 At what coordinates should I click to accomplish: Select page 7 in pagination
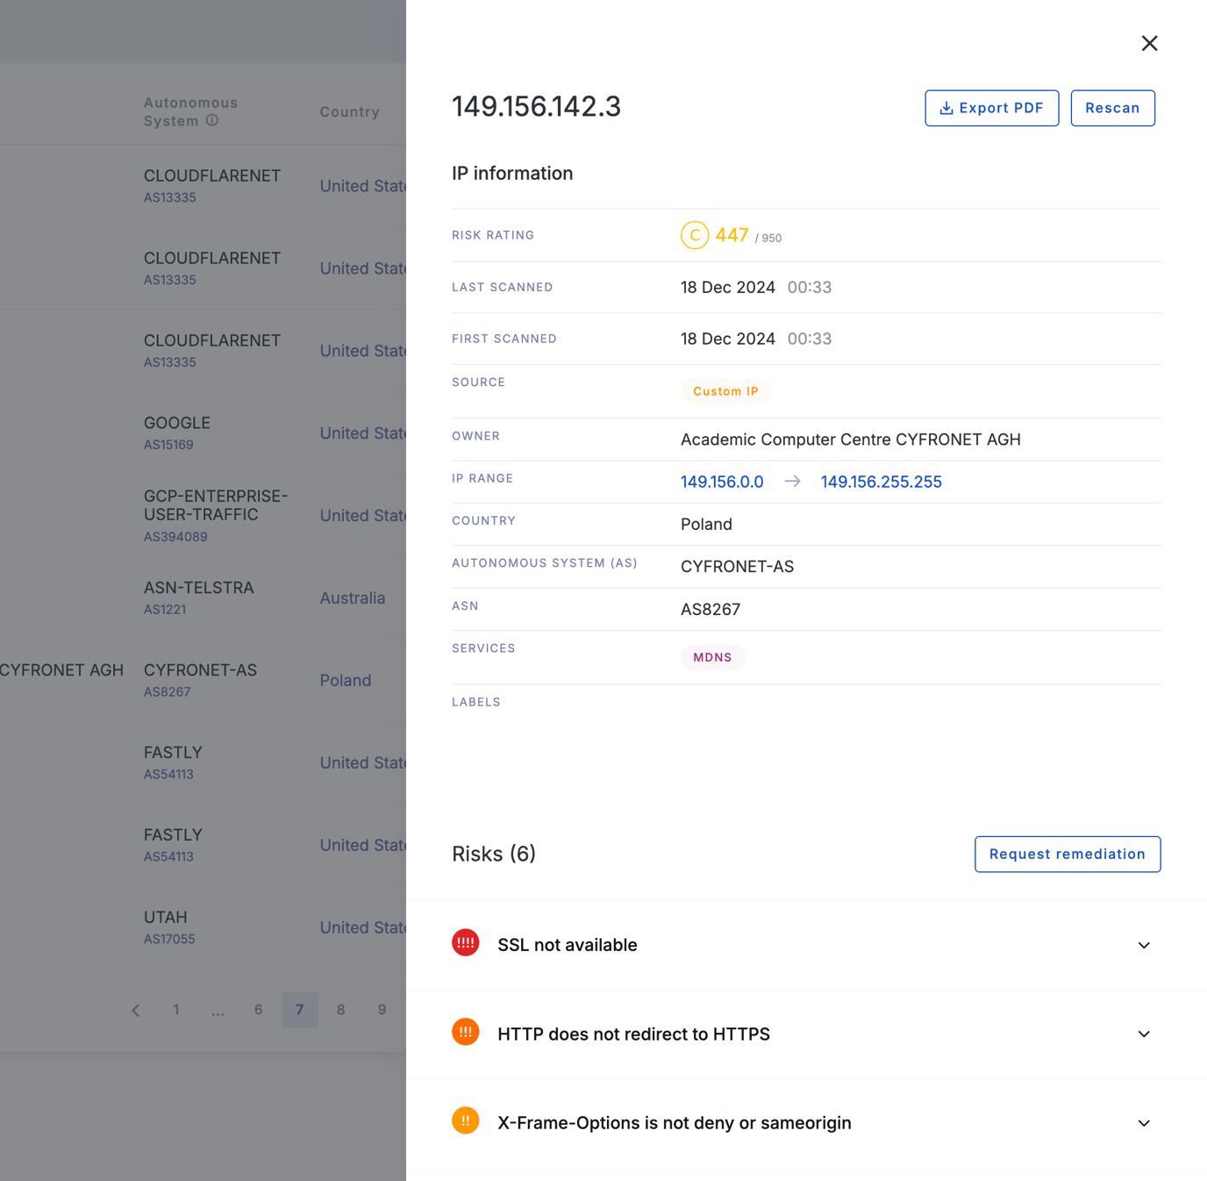(300, 1010)
